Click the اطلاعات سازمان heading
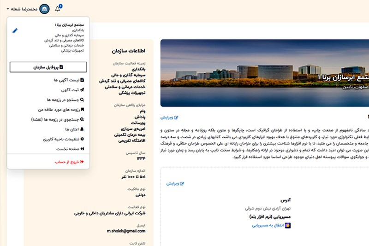Image resolution: width=369 pixels, height=246 pixels. 129,51
